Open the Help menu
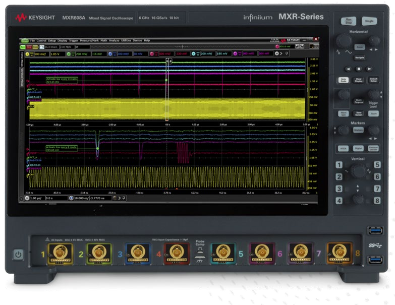The height and width of the screenshot is (305, 395). click(147, 40)
